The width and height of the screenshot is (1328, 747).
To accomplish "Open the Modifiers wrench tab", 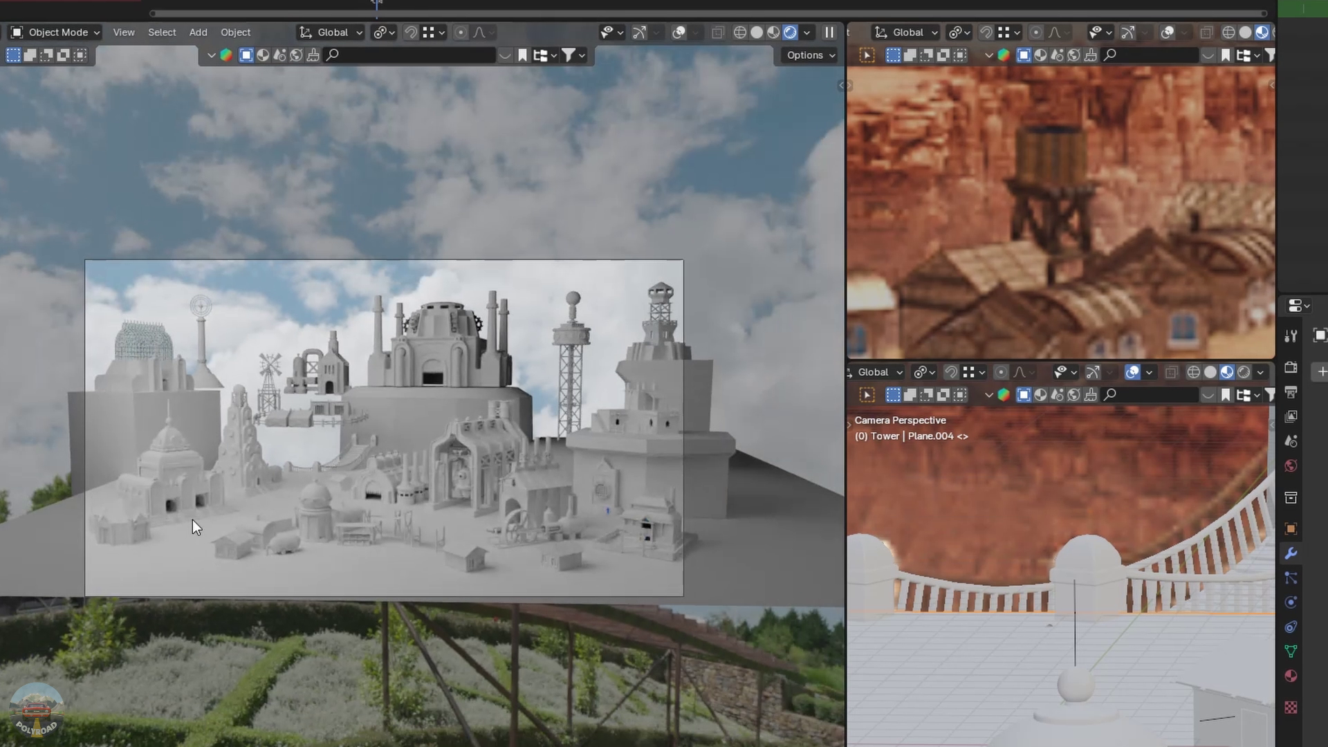I will 1291,553.
